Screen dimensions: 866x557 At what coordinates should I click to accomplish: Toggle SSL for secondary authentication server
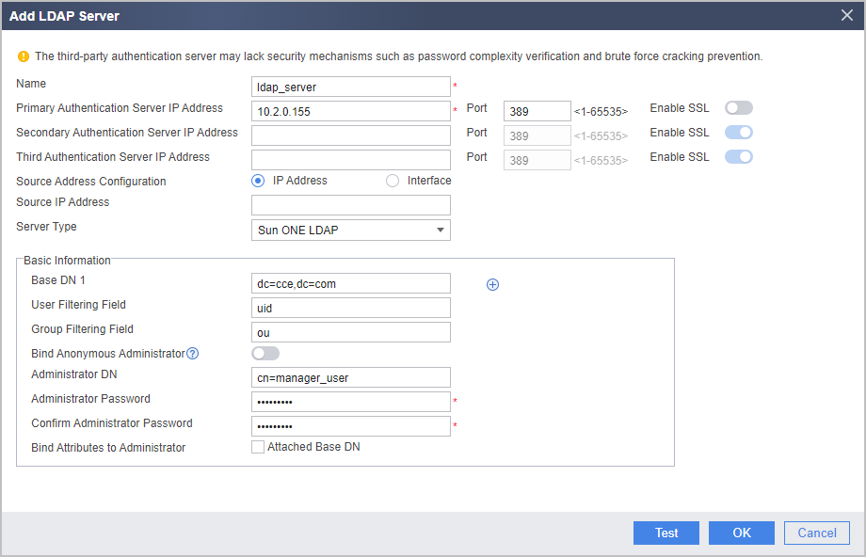point(738,133)
